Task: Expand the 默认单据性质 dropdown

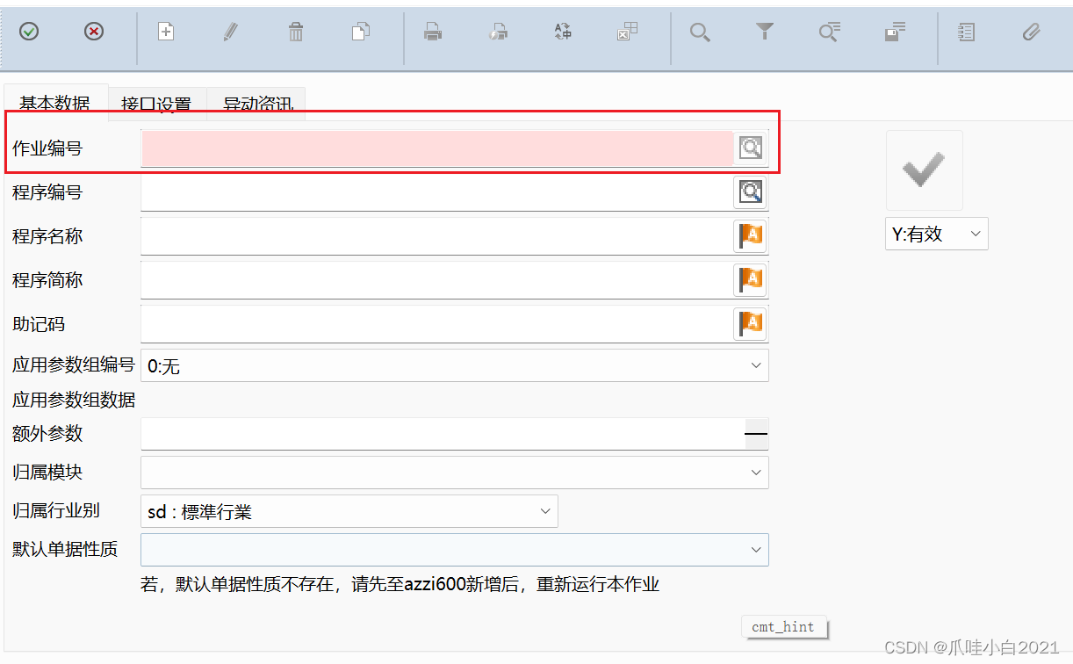Action: [455, 550]
